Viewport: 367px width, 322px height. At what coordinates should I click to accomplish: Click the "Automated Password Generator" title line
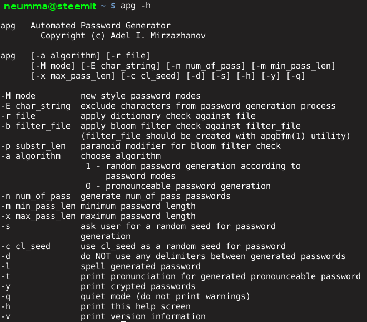[100, 26]
